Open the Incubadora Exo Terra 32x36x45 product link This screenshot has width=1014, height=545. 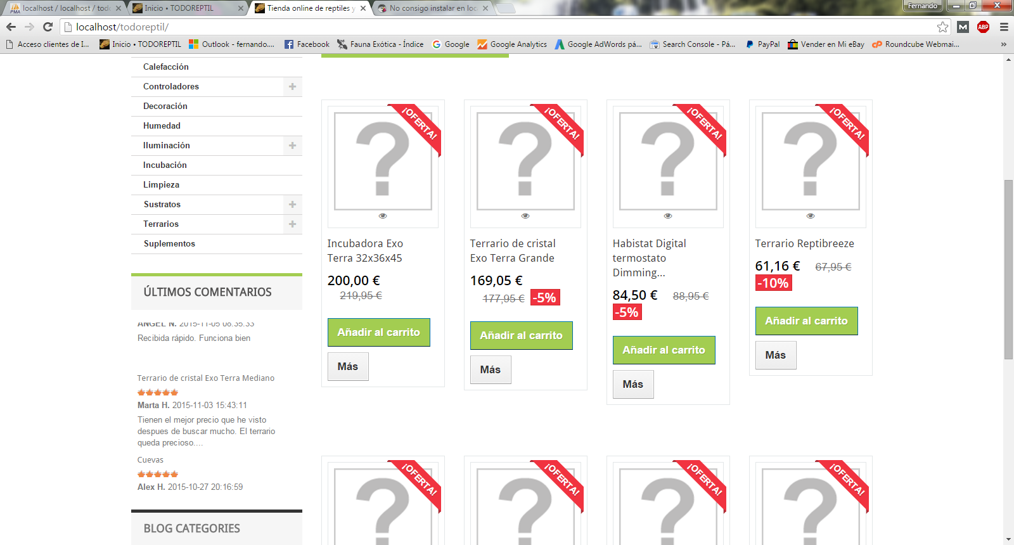pyautogui.click(x=365, y=251)
